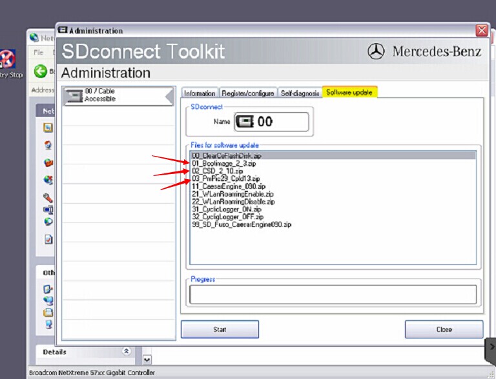Click the Close button in Administration
The height and width of the screenshot is (379, 496).
444,329
